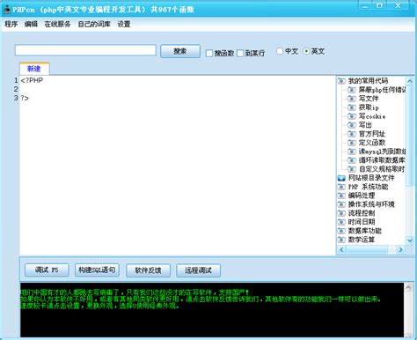The image size is (417, 340).
Task: Open the 设置 menu
Action: pyautogui.click(x=124, y=24)
